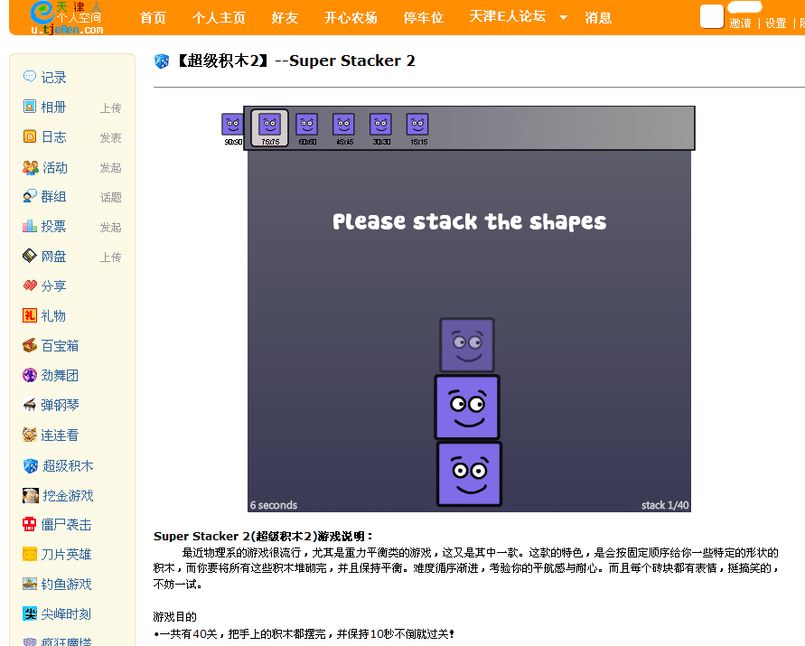
Task: Click the 挖金游戏 miner icon
Action: 31,495
